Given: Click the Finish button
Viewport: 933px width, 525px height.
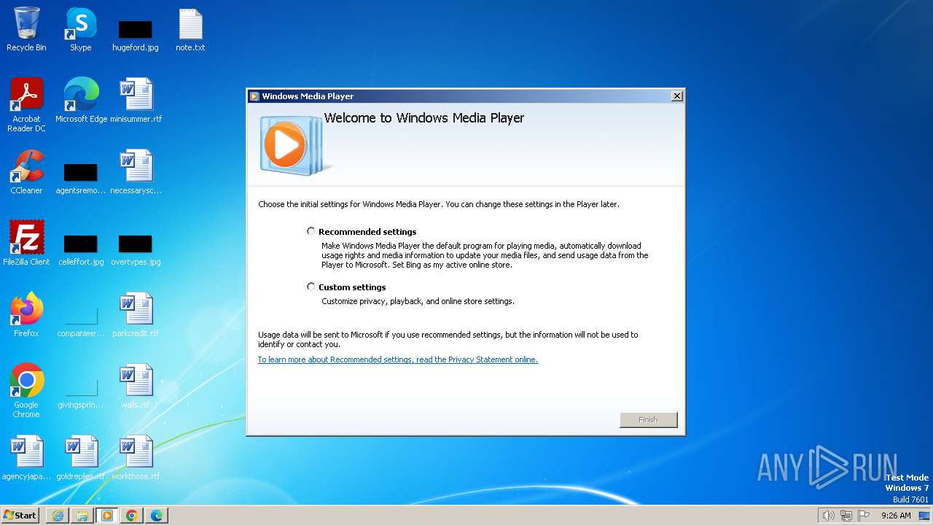Looking at the screenshot, I should point(648,420).
